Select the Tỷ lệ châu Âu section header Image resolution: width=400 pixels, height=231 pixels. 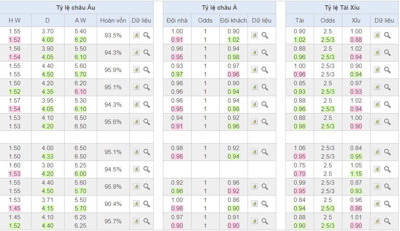click(76, 8)
